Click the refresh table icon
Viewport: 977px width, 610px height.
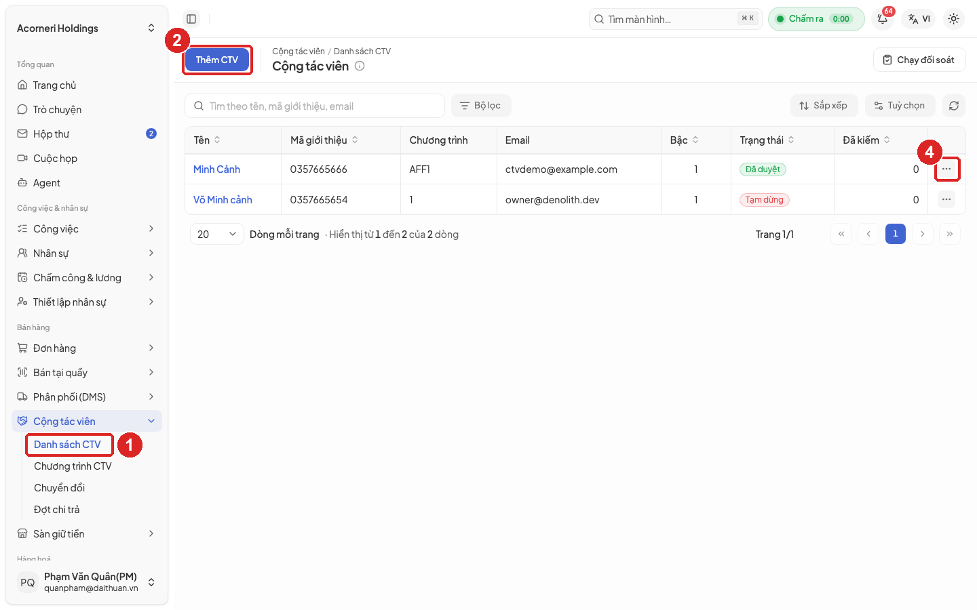[x=953, y=106]
